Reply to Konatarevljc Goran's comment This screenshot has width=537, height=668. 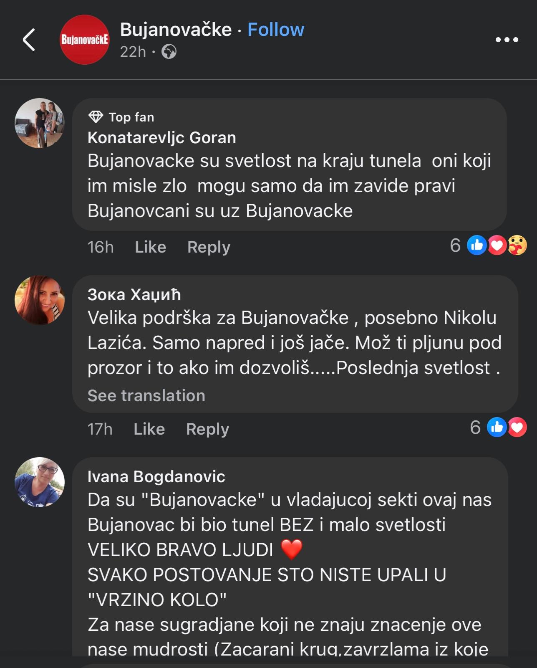tap(209, 247)
